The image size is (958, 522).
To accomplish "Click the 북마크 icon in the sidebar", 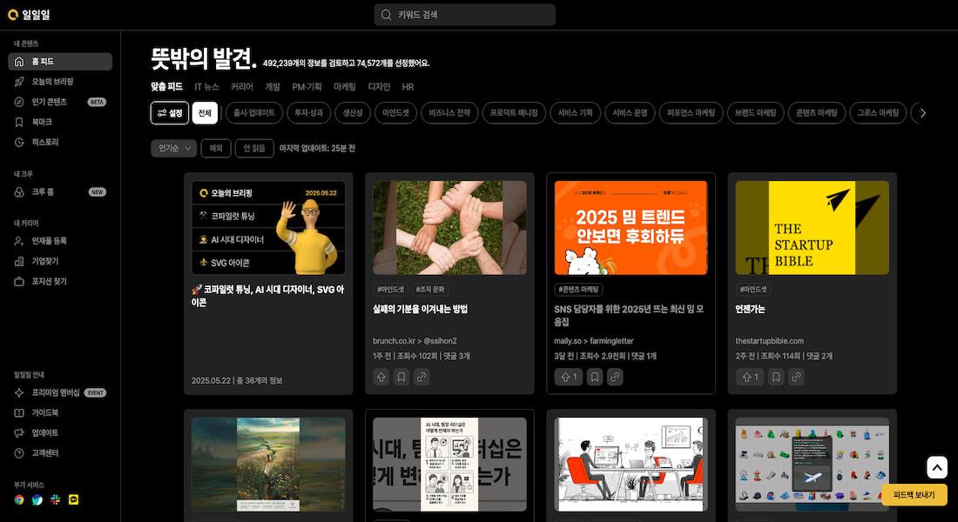I will pos(19,122).
